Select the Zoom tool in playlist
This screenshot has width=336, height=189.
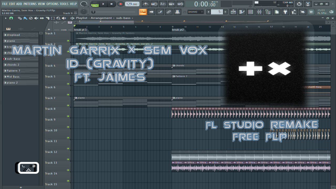click(58, 18)
